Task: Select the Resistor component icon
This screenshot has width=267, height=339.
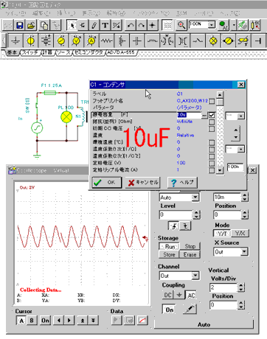Action: point(107,41)
